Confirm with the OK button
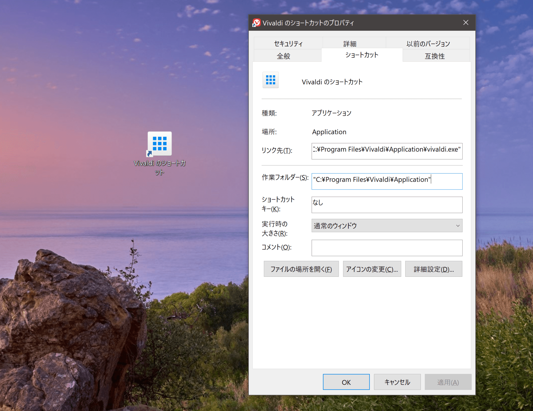 (x=346, y=382)
